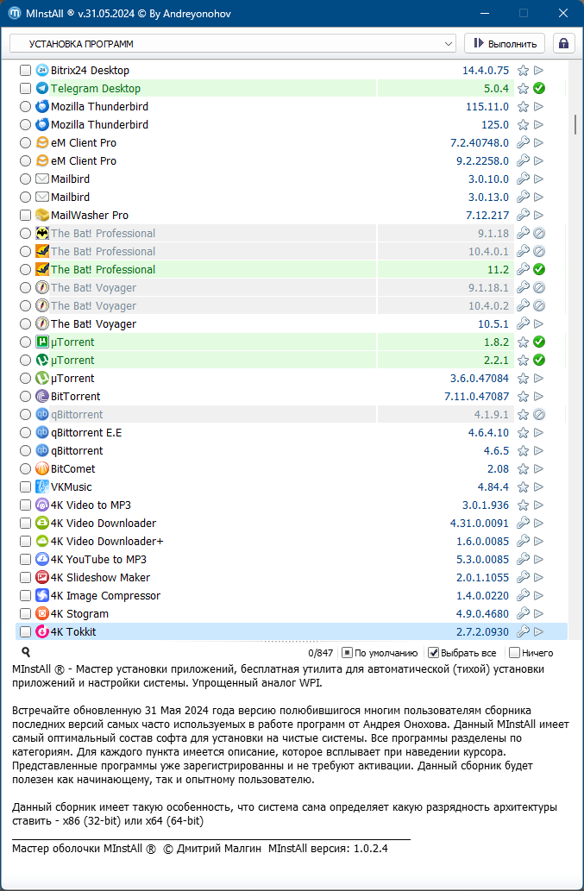The width and height of the screenshot is (584, 891).
Task: Open the 'УСТАНОВКА ПРОГРАММ' dropdown
Action: [x=233, y=44]
